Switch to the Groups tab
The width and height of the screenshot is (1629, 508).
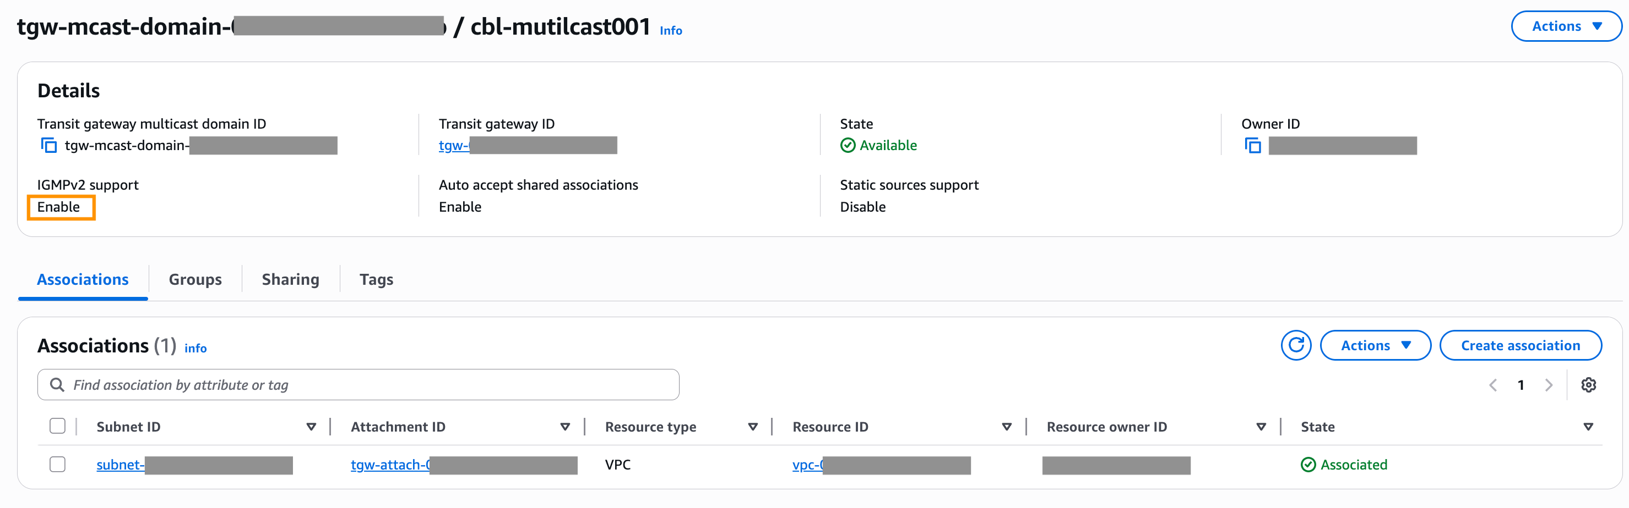(195, 279)
